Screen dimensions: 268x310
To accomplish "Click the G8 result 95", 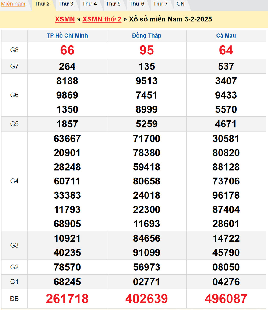I will coord(147,50).
